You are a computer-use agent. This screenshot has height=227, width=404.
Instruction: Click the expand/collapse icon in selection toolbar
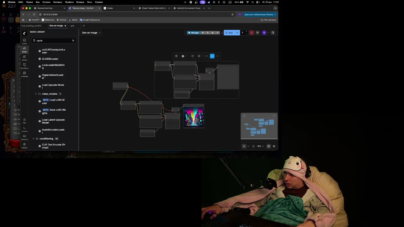tap(199, 56)
